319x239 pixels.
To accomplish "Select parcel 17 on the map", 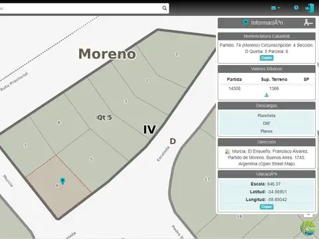I will [207, 179].
